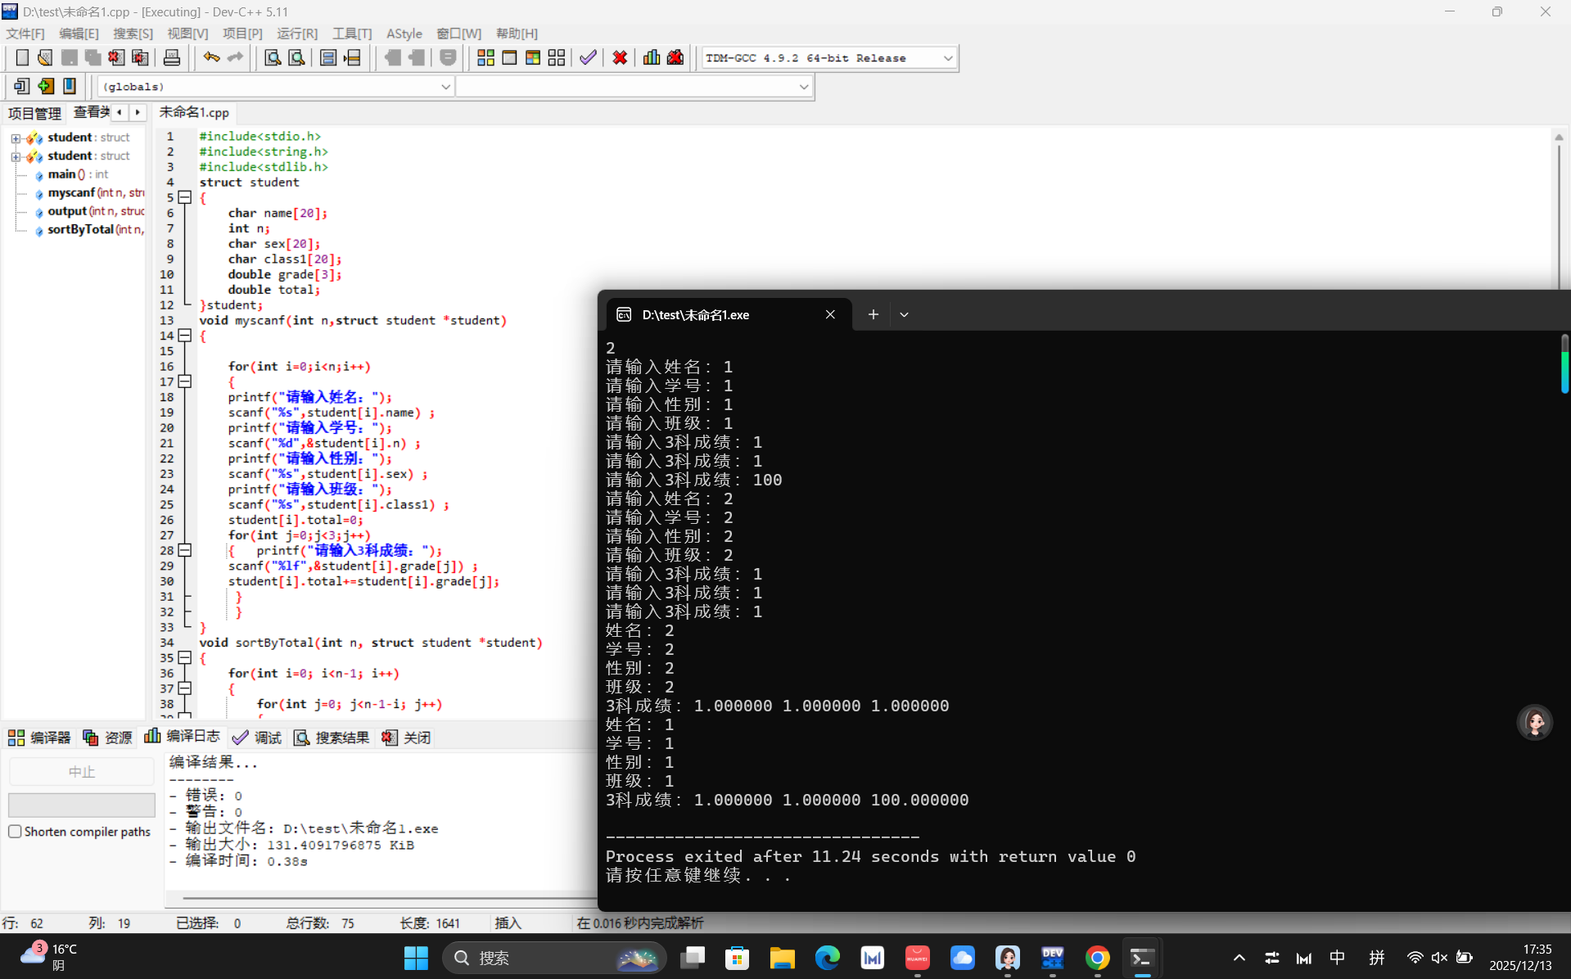The image size is (1571, 979).
Task: Click the Rebuild All grid icon
Action: (557, 57)
